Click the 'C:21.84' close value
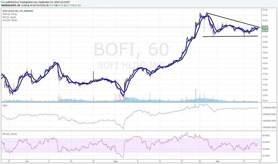 (77, 5)
